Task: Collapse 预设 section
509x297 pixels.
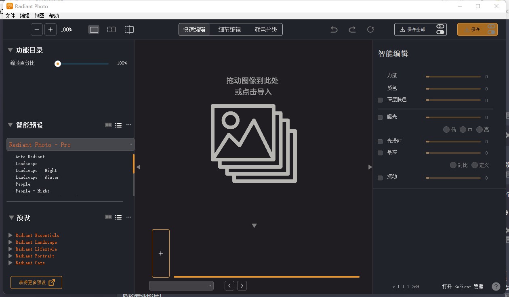Action: tap(11, 218)
